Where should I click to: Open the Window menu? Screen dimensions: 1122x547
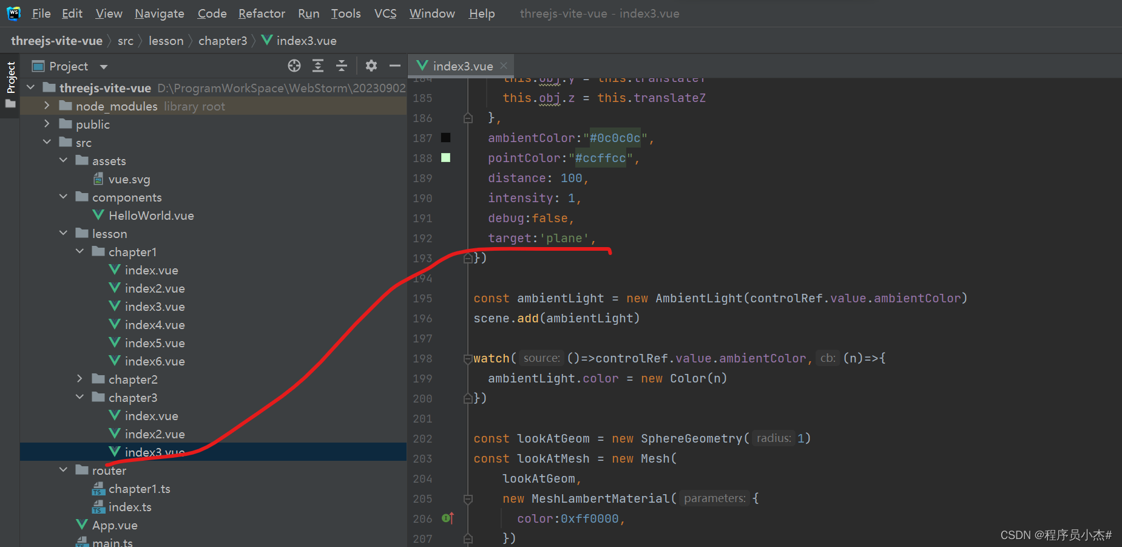(432, 13)
